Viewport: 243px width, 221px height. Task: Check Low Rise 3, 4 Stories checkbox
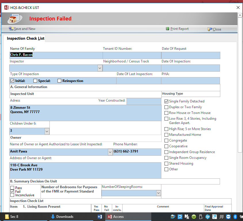(166, 119)
